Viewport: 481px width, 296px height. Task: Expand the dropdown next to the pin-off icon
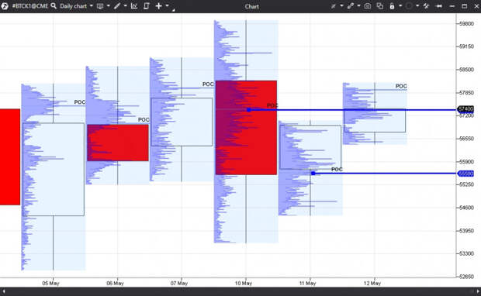point(341,6)
